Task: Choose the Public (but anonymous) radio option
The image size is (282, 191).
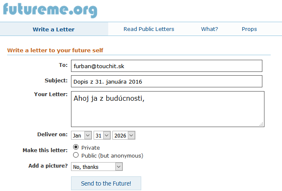Action: 76,155
